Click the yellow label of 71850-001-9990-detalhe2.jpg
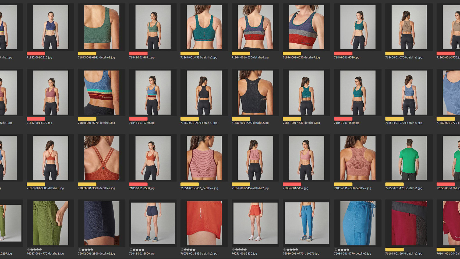Viewport: 460px width, 259px height. click(241, 119)
